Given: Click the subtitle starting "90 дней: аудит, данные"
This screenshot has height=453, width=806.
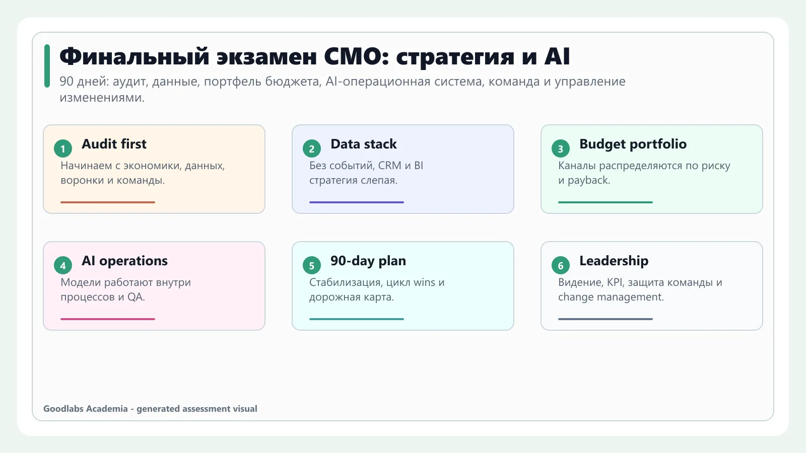Looking at the screenshot, I should (343, 89).
